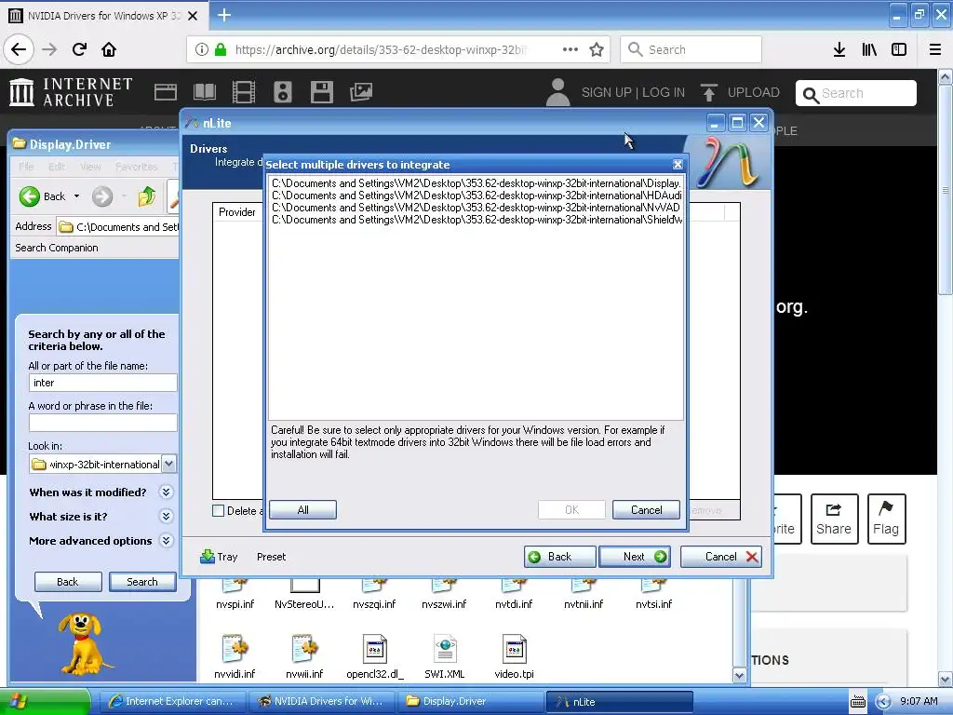Screen dimensions: 953x715
Task: Expand When was it modified section
Action: [x=166, y=492]
